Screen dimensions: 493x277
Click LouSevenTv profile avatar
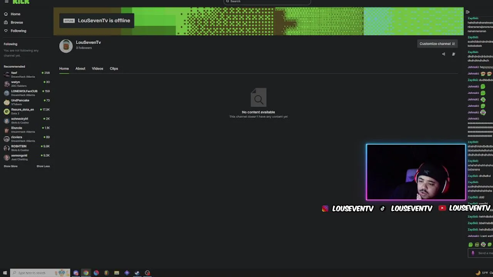tap(66, 46)
